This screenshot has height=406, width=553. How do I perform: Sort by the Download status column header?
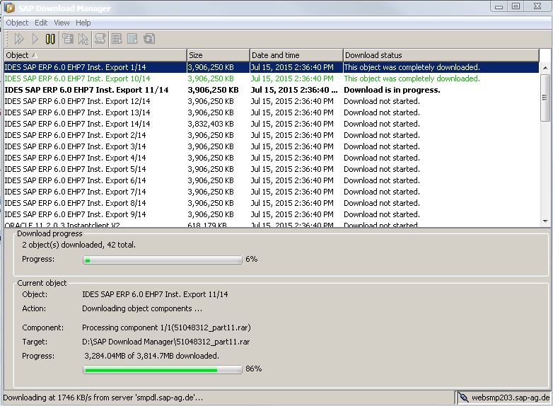(x=441, y=55)
